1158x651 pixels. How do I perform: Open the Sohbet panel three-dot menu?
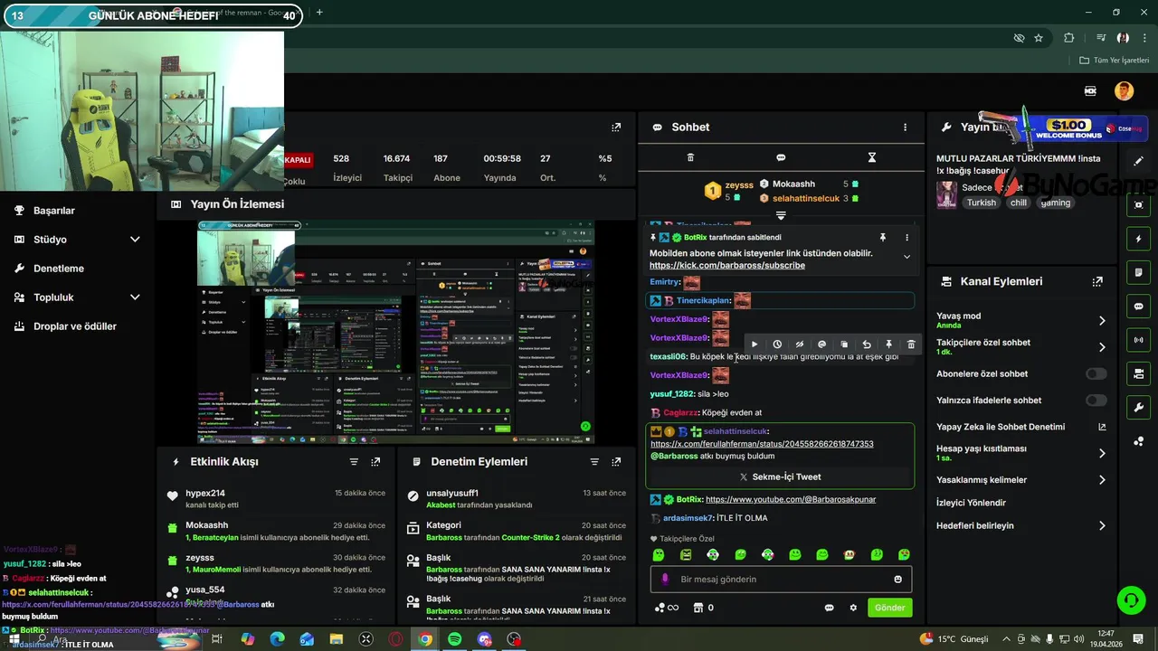point(905,127)
